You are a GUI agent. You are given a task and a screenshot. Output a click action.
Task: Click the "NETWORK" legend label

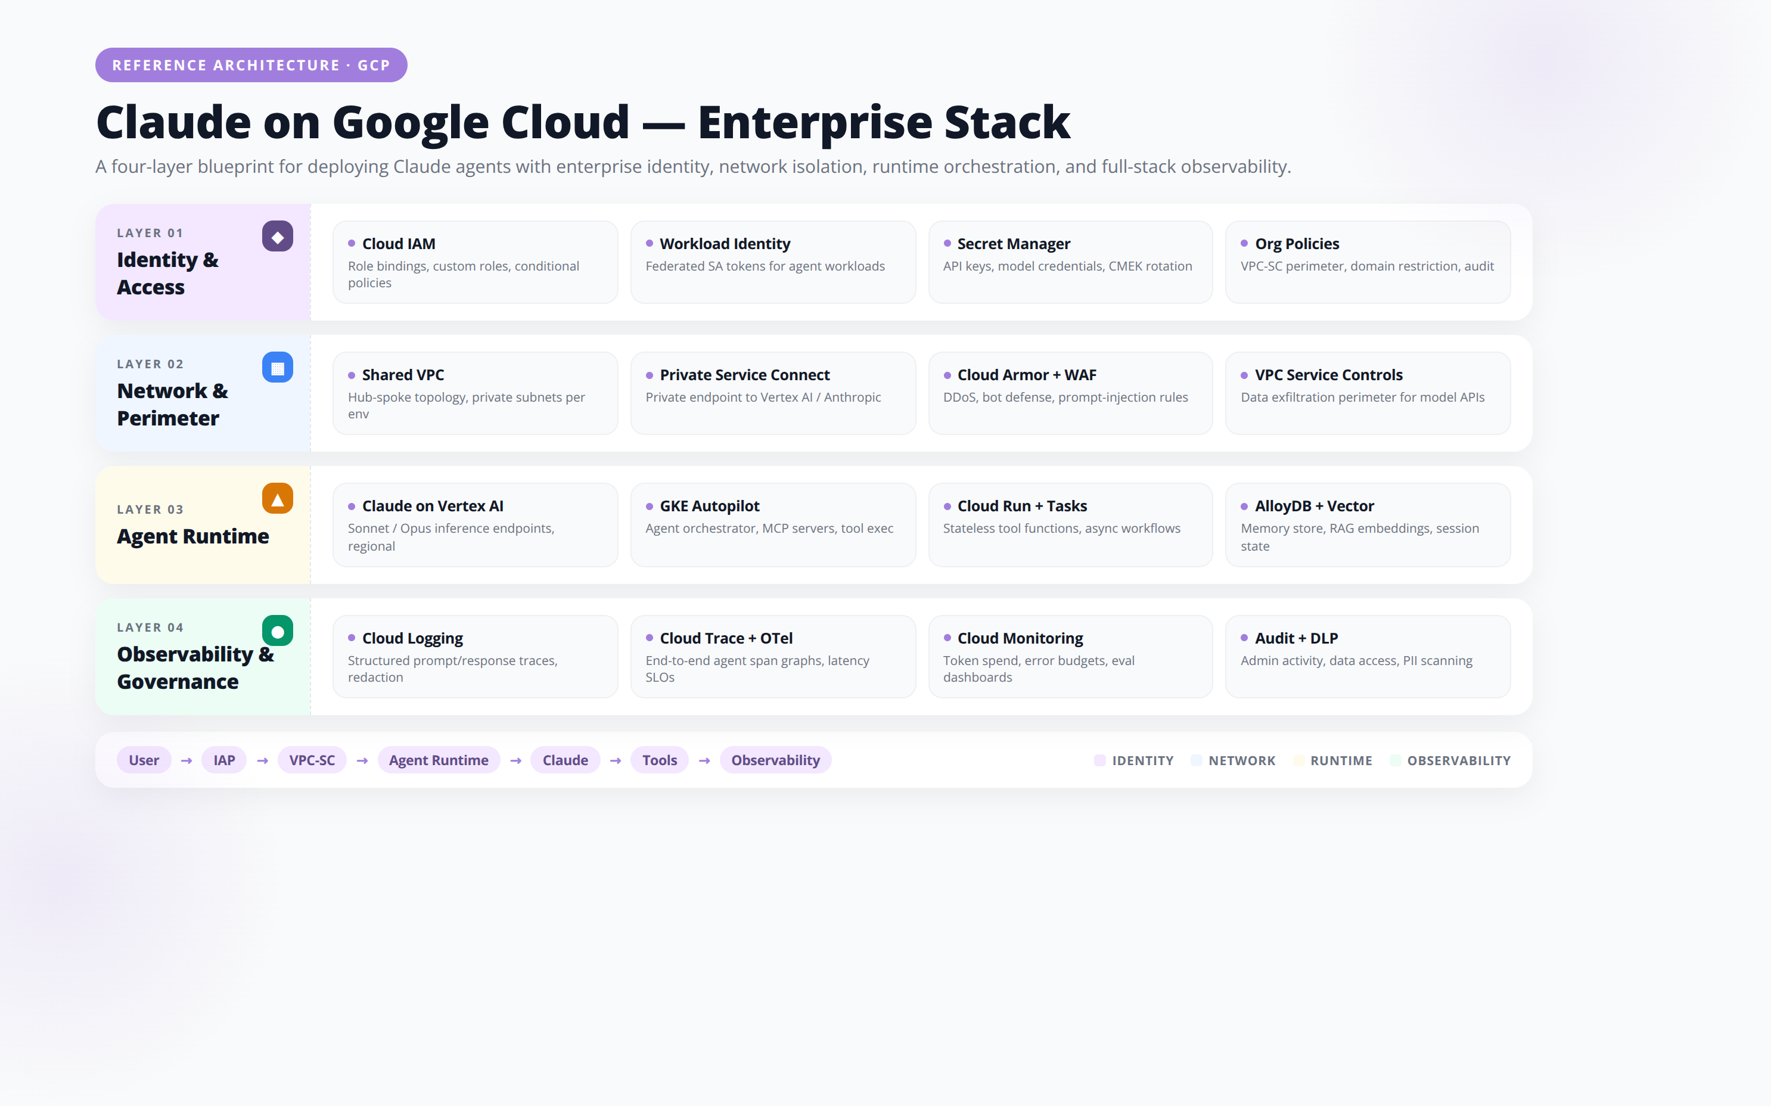point(1241,761)
